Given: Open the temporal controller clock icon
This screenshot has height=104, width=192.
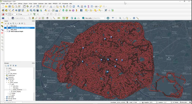Looking at the screenshot, I should point(70,6).
